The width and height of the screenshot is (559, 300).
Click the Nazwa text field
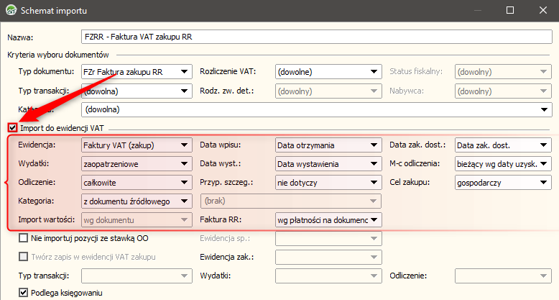tap(316, 37)
